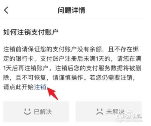The image size is (151, 126).
Task: Click the text line starting 1天后再注销账户
Action: pos(72,68)
